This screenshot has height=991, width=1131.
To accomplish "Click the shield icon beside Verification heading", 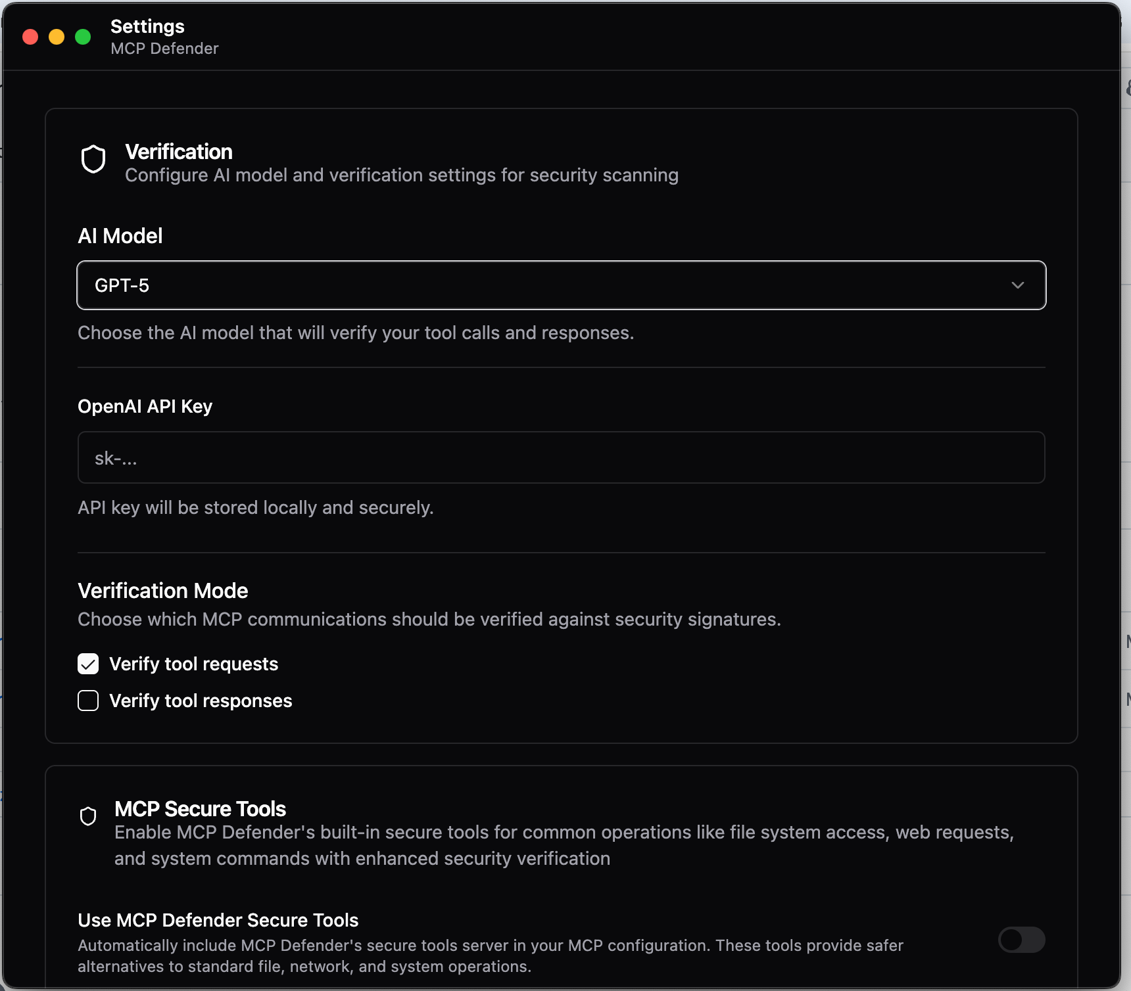I will pos(93,158).
